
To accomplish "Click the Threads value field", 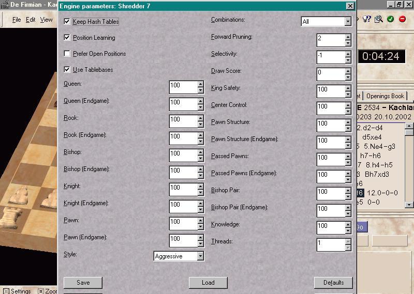I will (330, 243).
